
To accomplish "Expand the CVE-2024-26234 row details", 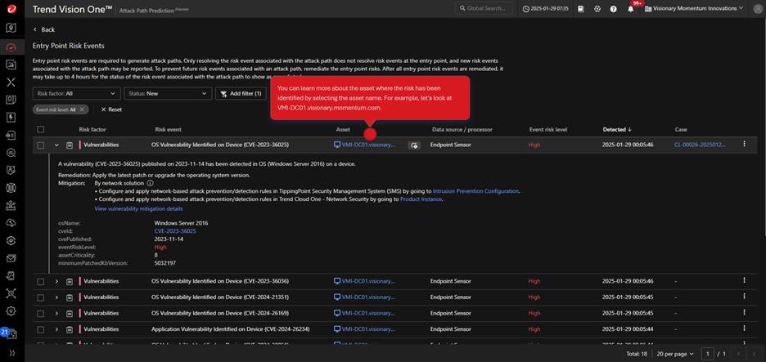I will [x=56, y=329].
